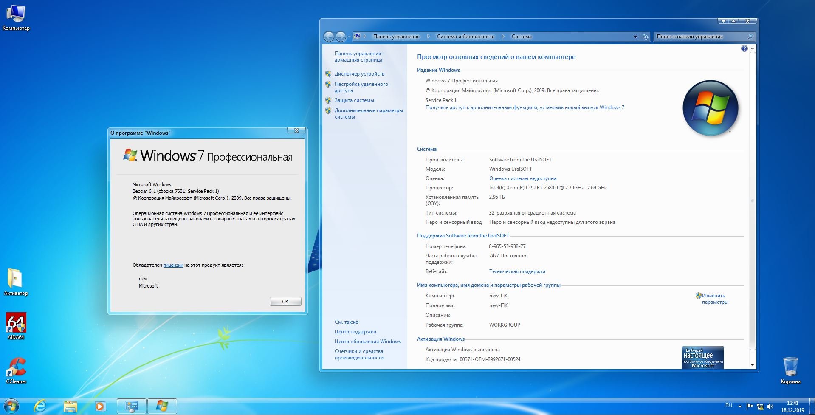Click the Action Center flag tray icon
Viewport: 815px width, 415px height.
(x=750, y=407)
